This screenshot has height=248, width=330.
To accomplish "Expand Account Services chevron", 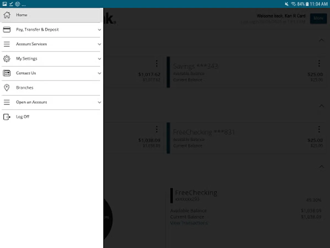I will pos(100,44).
